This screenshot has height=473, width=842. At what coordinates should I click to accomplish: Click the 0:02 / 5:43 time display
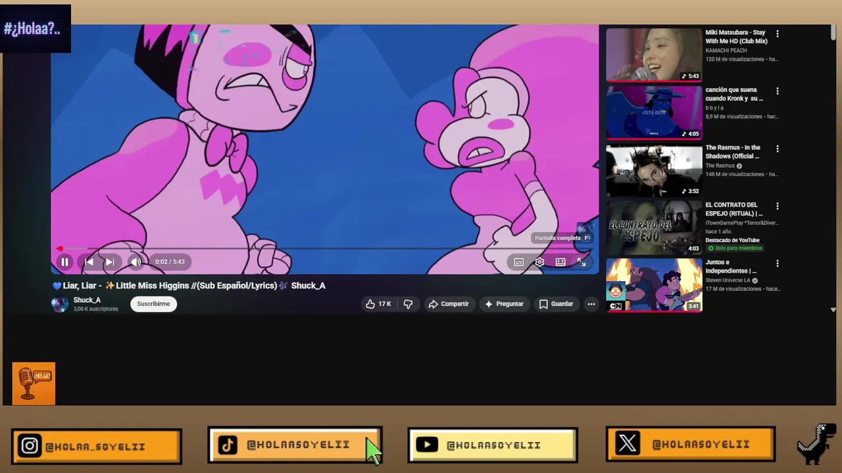(x=170, y=261)
